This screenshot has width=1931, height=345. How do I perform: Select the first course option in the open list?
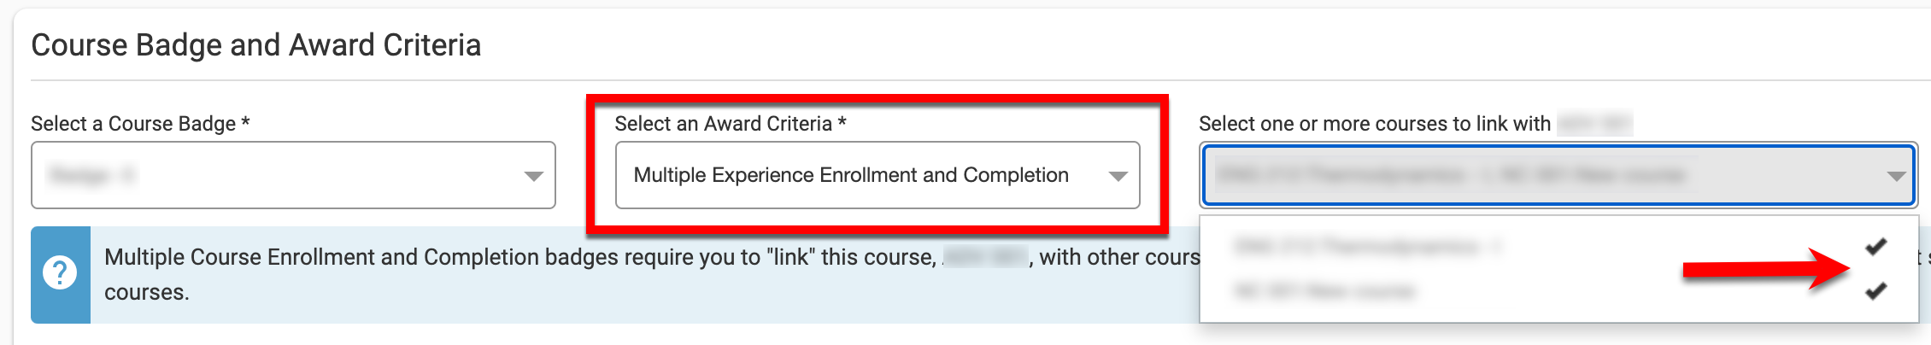tap(1367, 247)
